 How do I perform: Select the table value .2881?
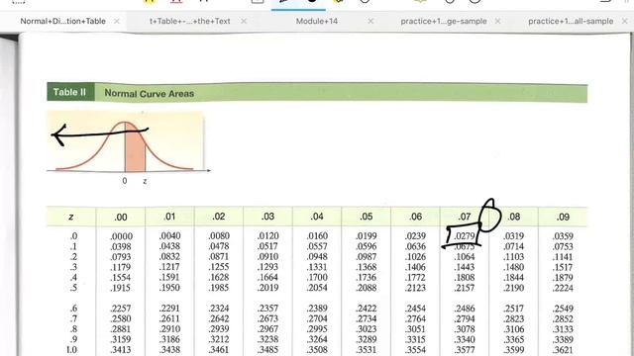121,329
